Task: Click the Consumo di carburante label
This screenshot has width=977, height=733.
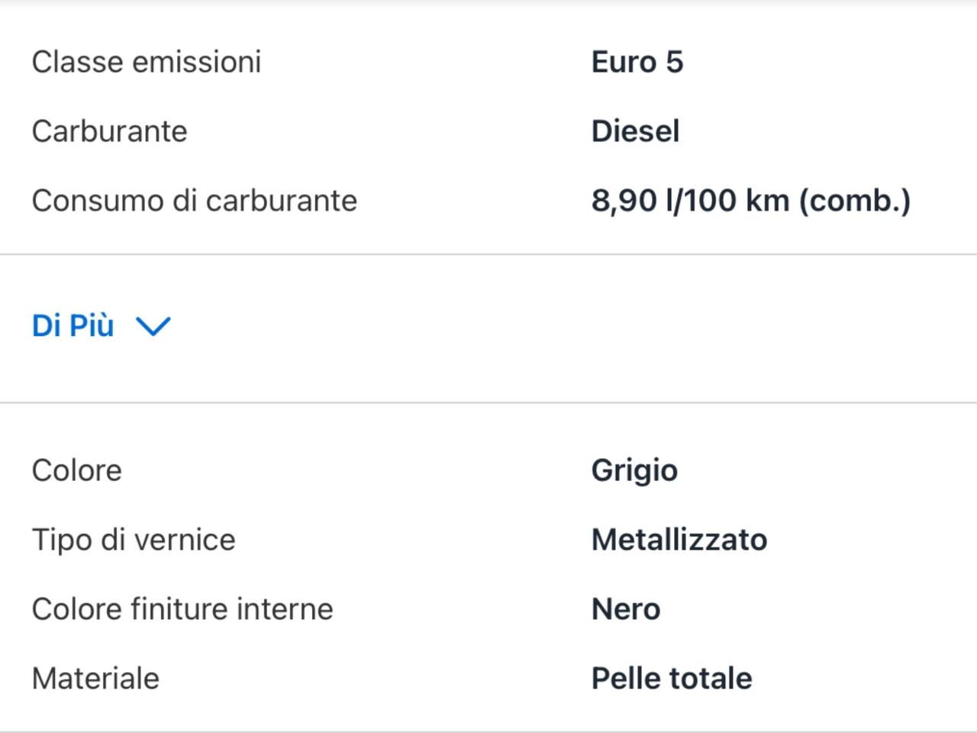Action: [195, 201]
